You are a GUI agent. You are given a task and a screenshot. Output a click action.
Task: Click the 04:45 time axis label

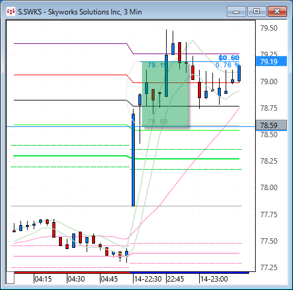click(x=109, y=279)
